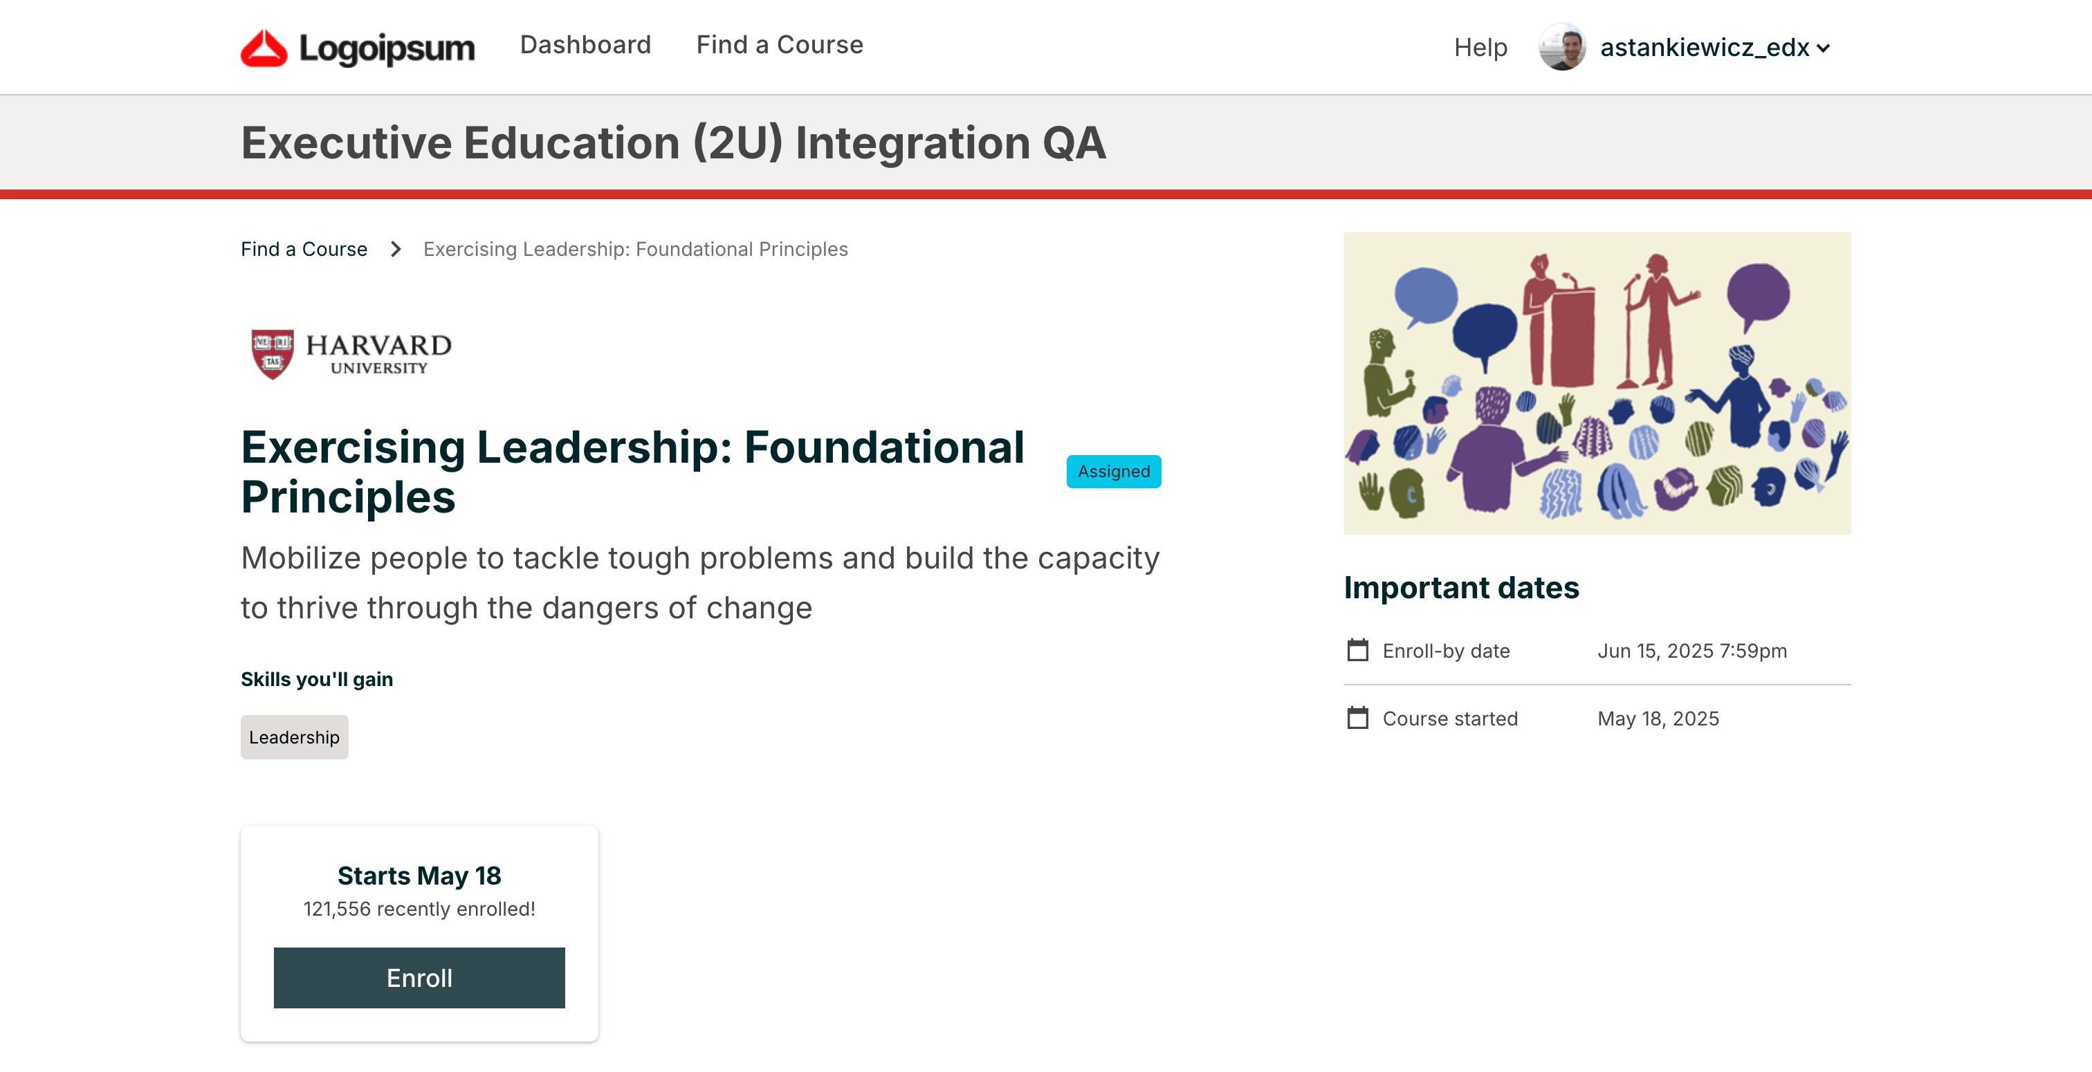Open the course illustration image
Screen dimensions: 2092x1072
coord(1597,383)
